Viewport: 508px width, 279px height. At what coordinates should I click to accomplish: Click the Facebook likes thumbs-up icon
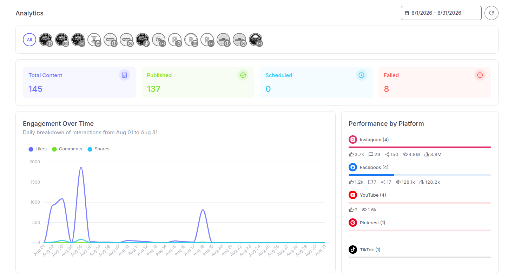[x=351, y=182]
